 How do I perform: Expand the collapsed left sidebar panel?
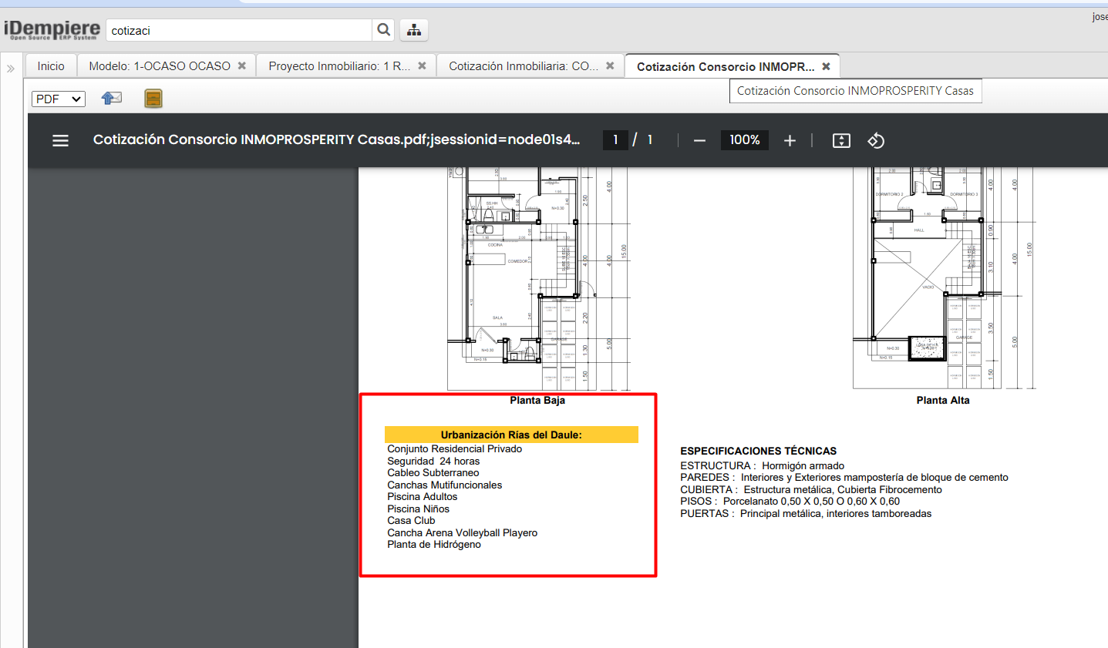[x=11, y=69]
